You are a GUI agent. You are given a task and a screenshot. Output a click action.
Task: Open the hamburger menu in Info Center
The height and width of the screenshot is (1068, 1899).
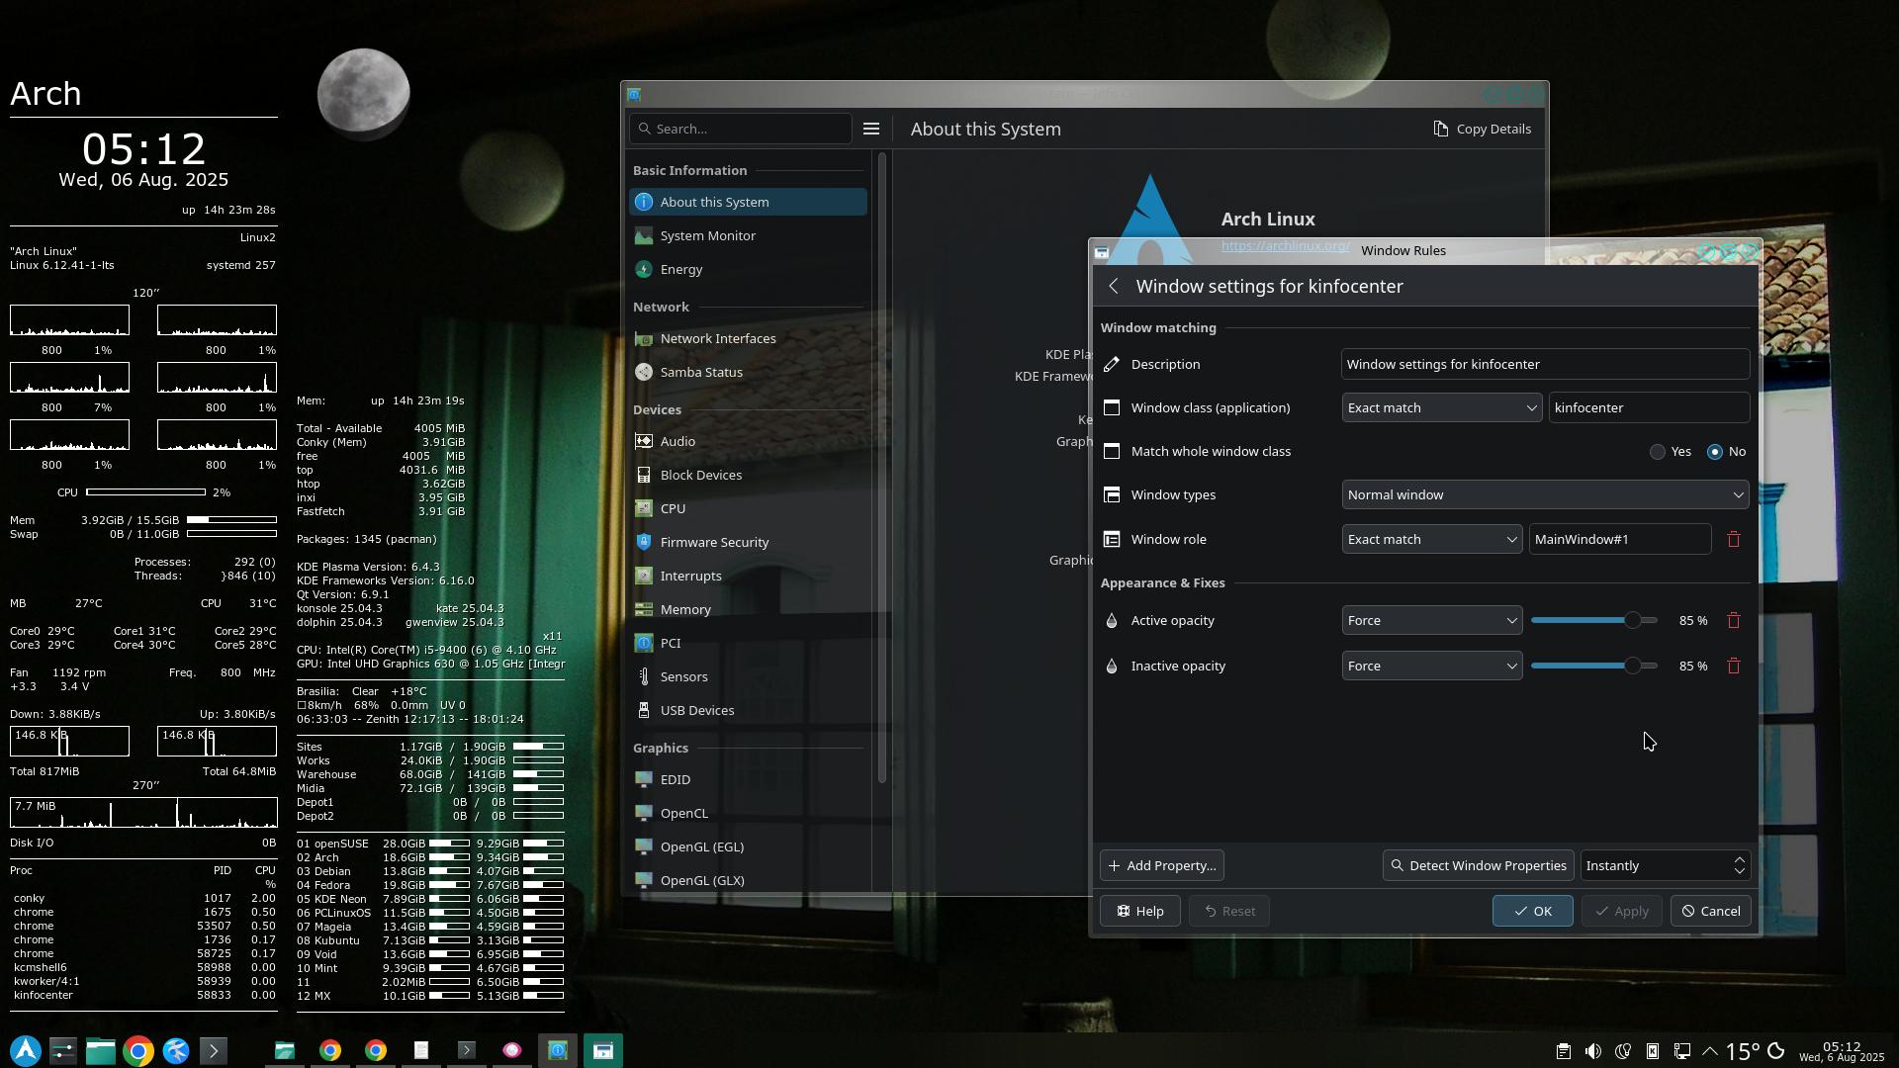871,129
